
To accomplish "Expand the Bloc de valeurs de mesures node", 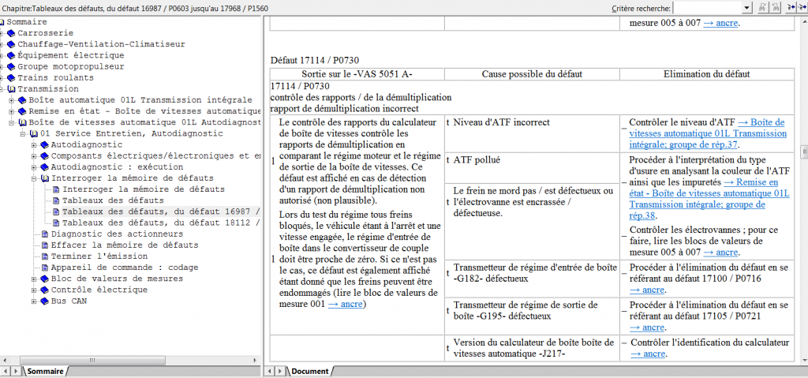I will click(x=33, y=279).
